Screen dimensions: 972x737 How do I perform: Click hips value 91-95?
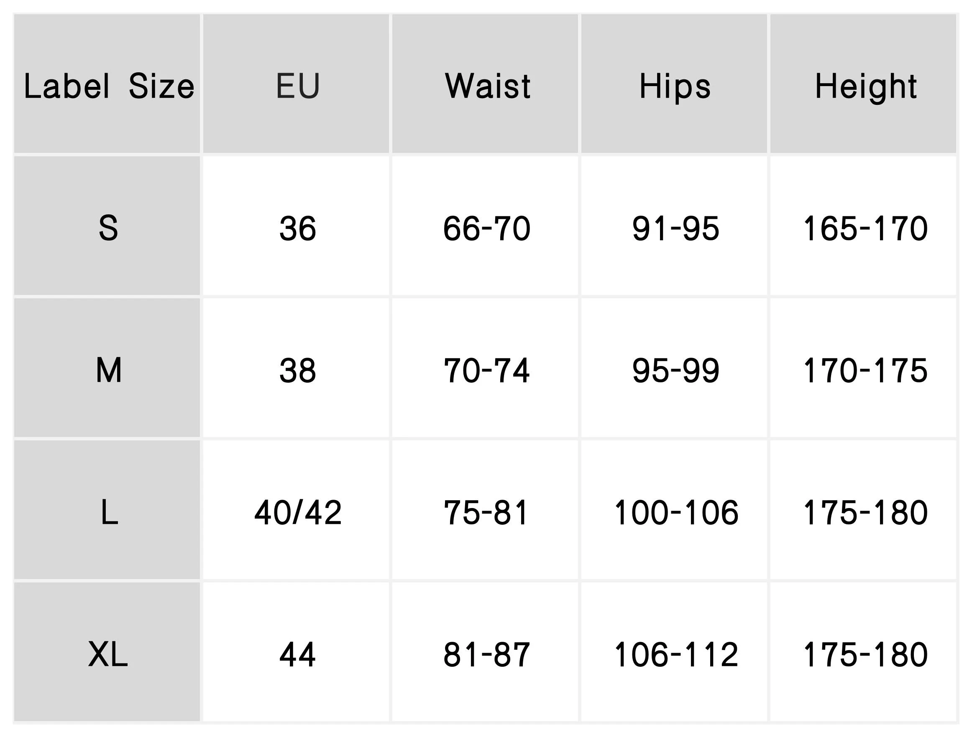tap(675, 228)
